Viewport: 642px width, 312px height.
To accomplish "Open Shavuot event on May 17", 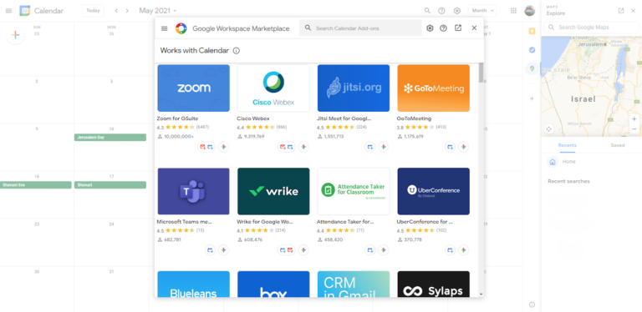I will point(110,185).
